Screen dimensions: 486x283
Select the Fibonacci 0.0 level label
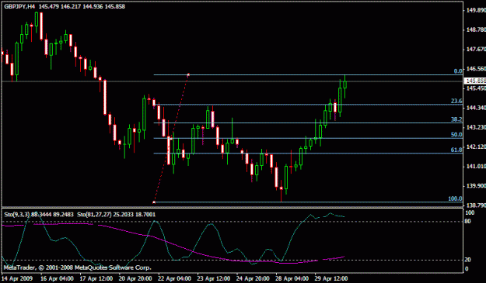pos(458,71)
